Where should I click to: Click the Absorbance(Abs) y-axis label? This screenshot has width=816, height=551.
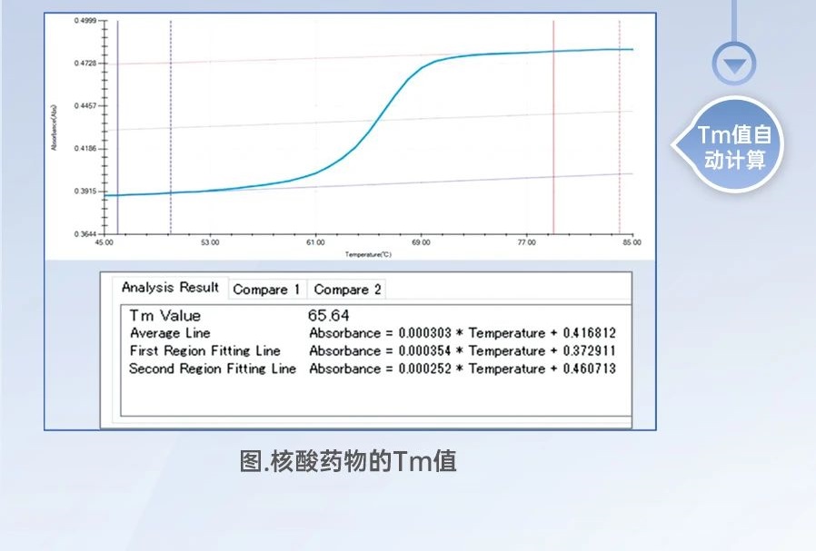[x=55, y=127]
